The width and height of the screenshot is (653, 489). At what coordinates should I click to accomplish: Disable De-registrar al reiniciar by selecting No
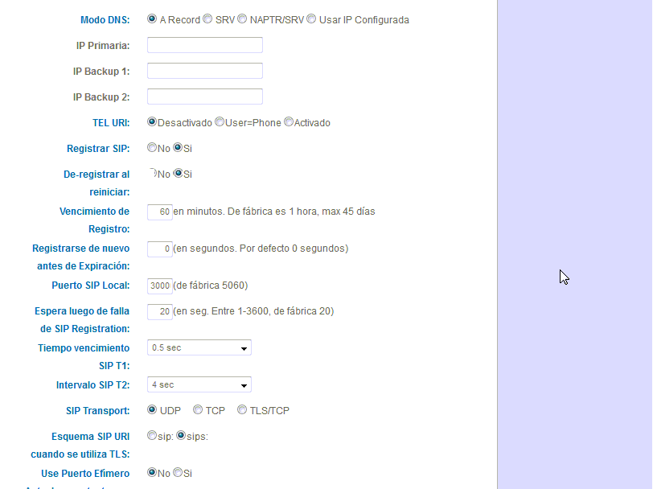(x=152, y=172)
